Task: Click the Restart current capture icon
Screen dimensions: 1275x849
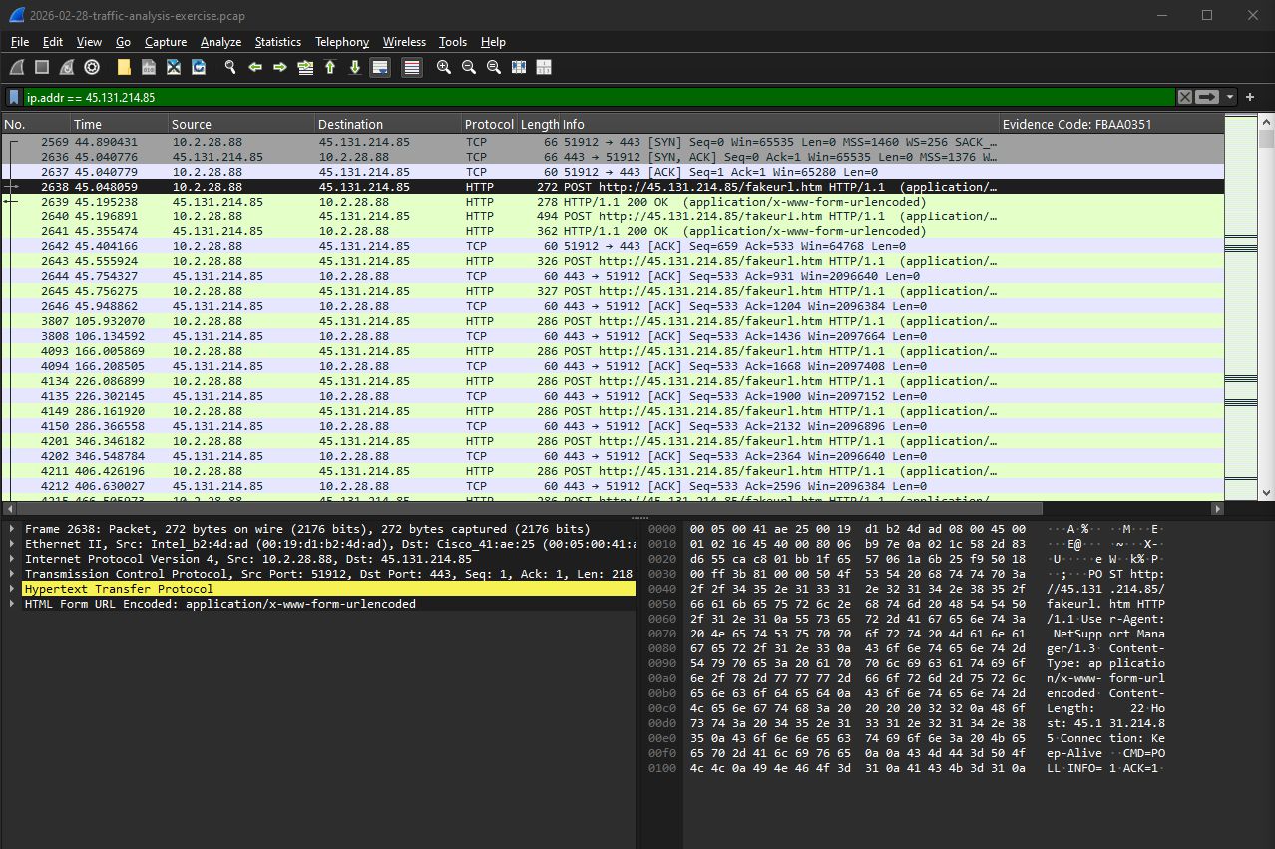Action: click(67, 67)
